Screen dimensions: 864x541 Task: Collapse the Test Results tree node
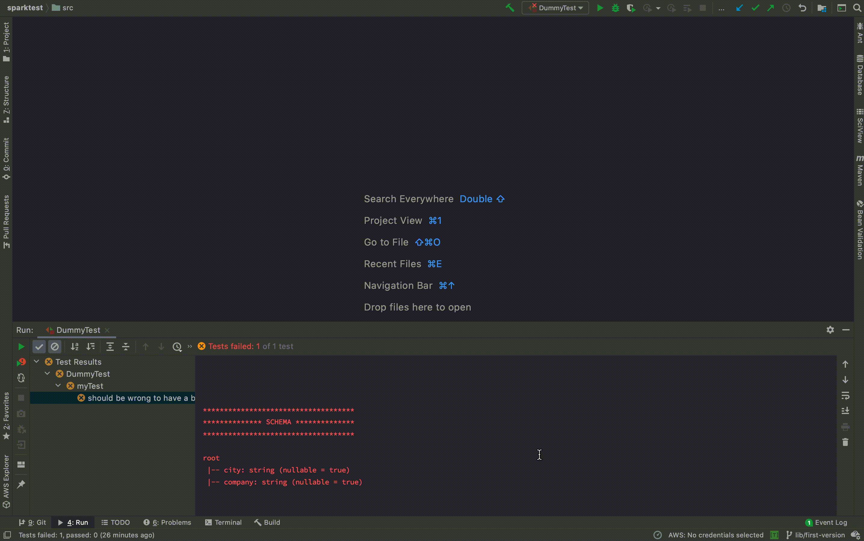pos(36,362)
